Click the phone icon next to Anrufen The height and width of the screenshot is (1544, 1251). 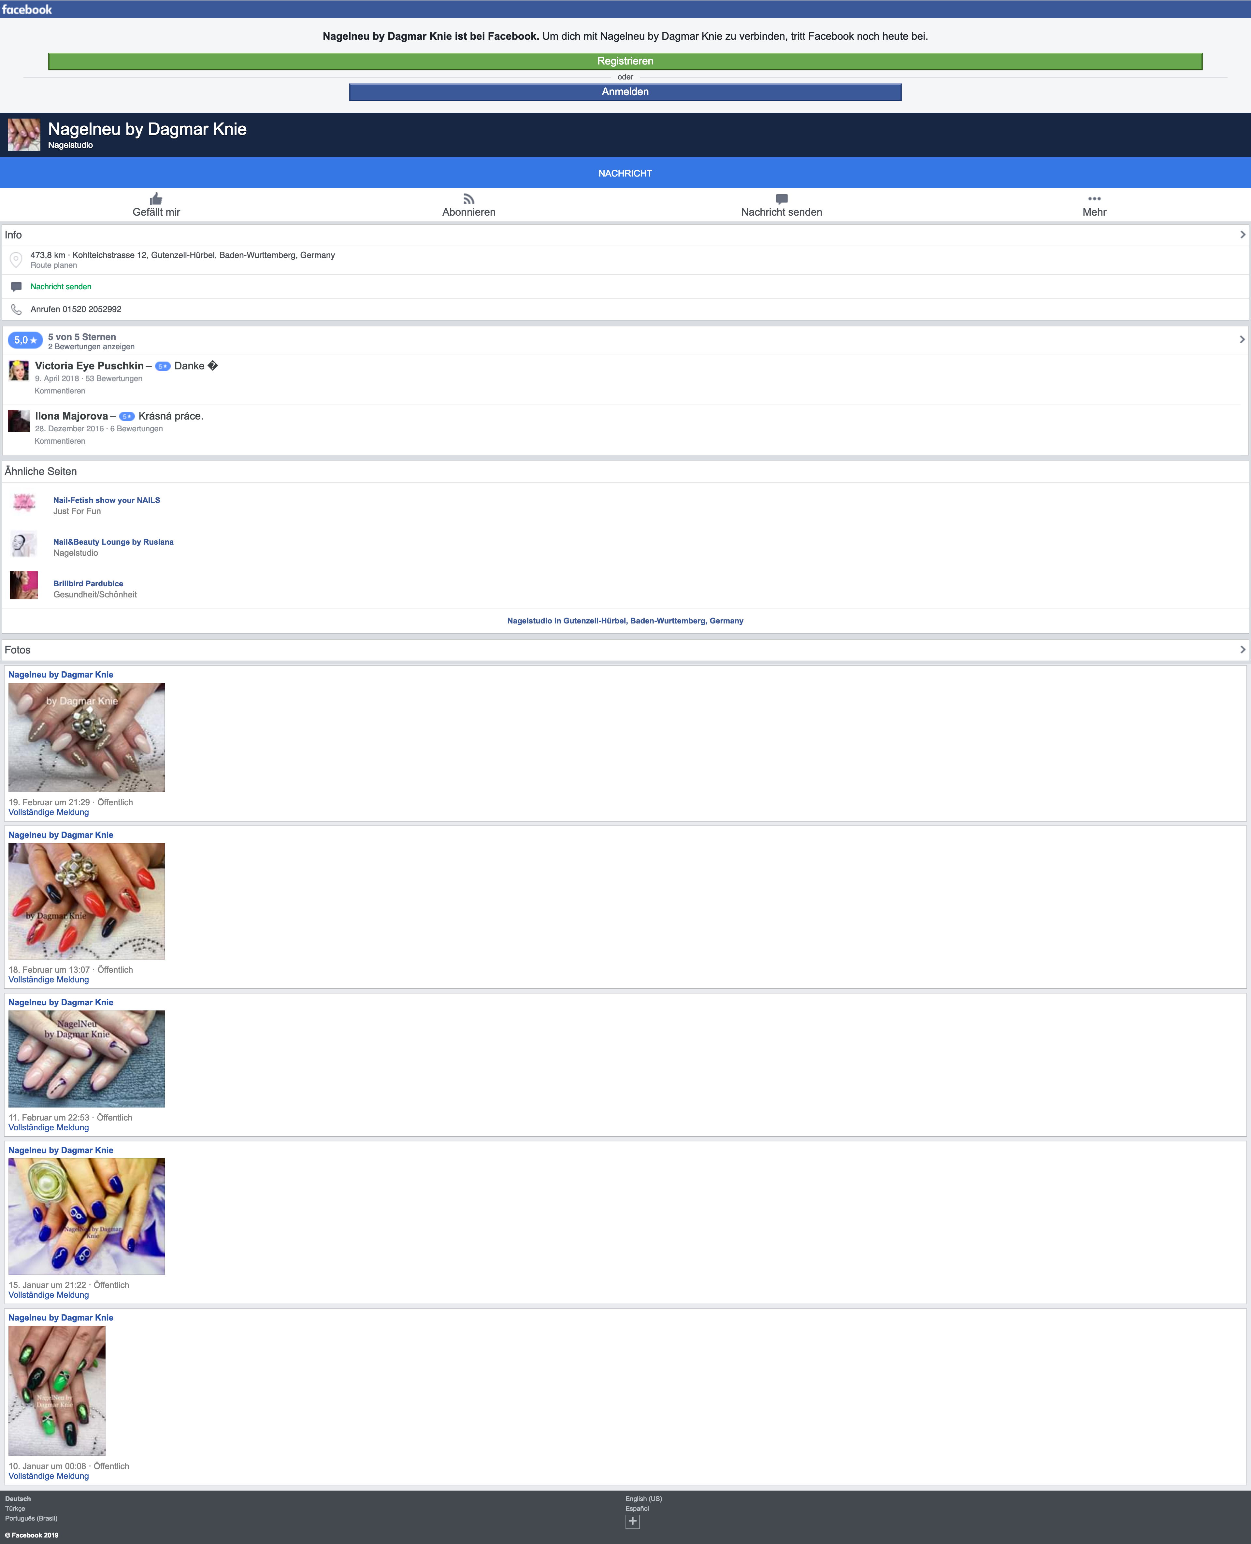(x=16, y=309)
